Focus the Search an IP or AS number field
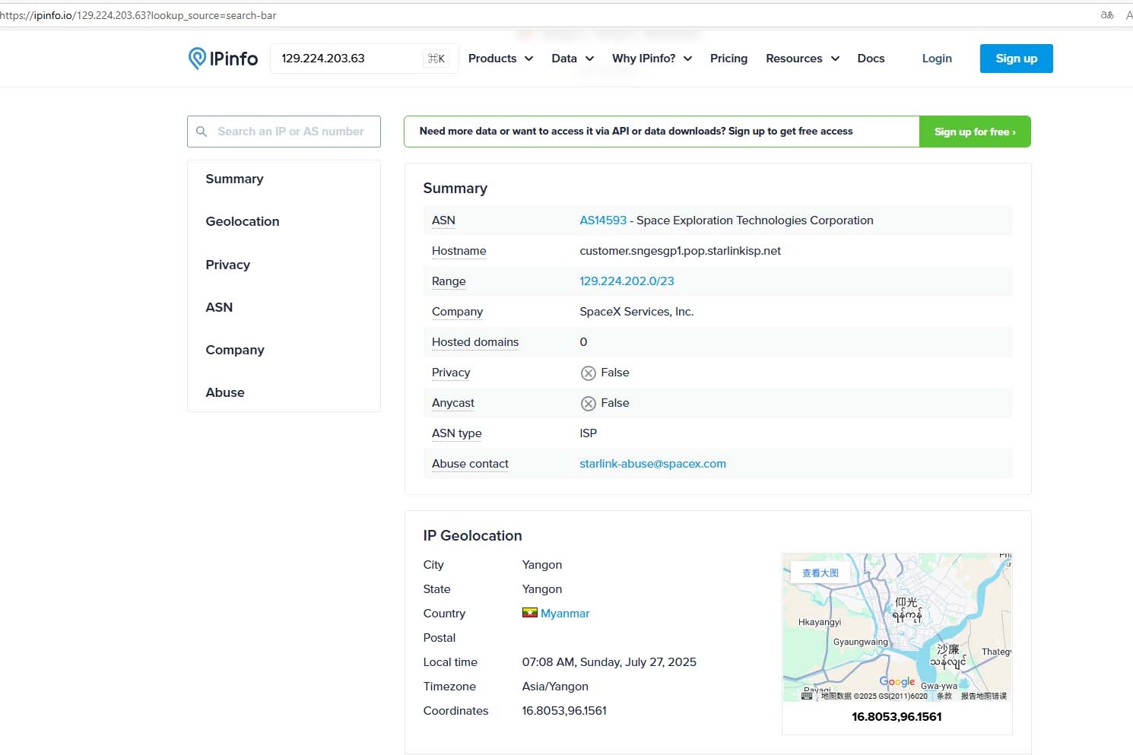Screen dimensions: 1133x755 [x=290, y=132]
